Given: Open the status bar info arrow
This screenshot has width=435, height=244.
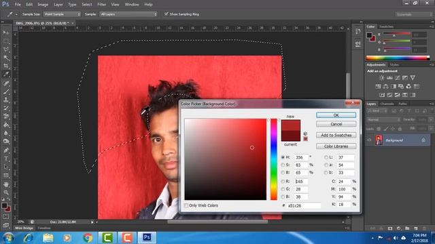Looking at the screenshot, I should pyautogui.click(x=92, y=222).
